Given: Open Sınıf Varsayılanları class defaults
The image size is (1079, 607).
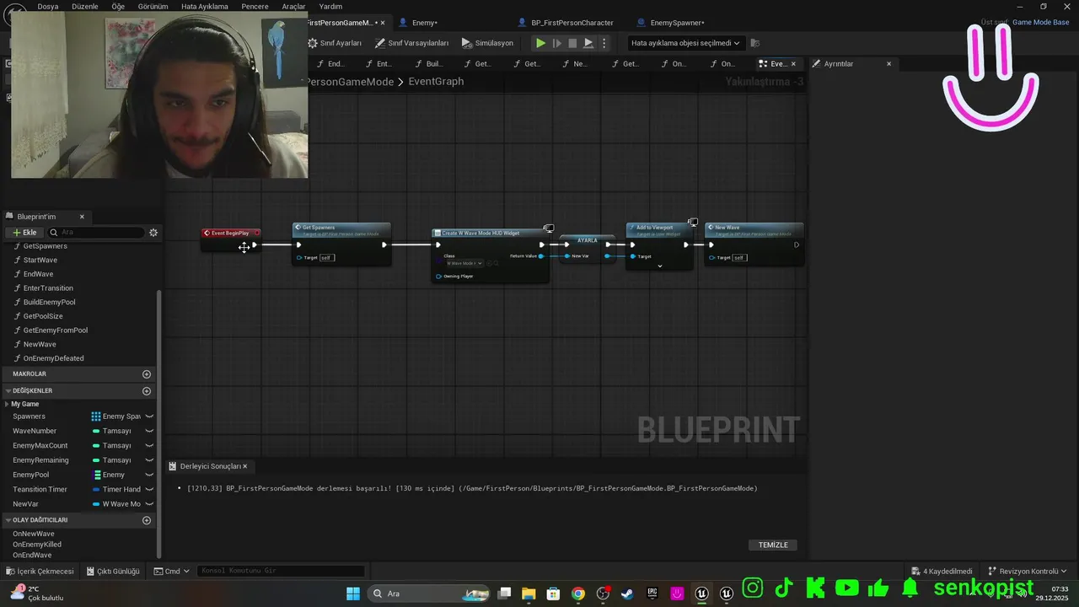Looking at the screenshot, I should [x=412, y=43].
